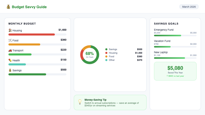Open the March 2026 date selector
The height and width of the screenshot is (115, 205).
pyautogui.click(x=189, y=7)
